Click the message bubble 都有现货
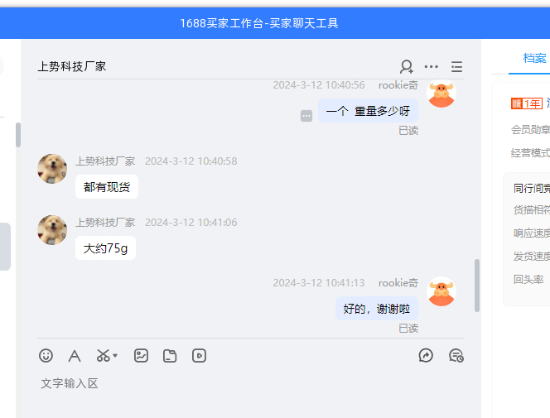The height and width of the screenshot is (418, 550). click(107, 187)
